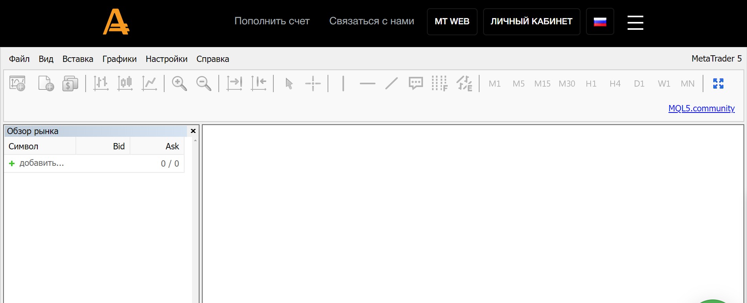The height and width of the screenshot is (303, 747).
Task: Click the zoom out magnifier
Action: point(204,83)
